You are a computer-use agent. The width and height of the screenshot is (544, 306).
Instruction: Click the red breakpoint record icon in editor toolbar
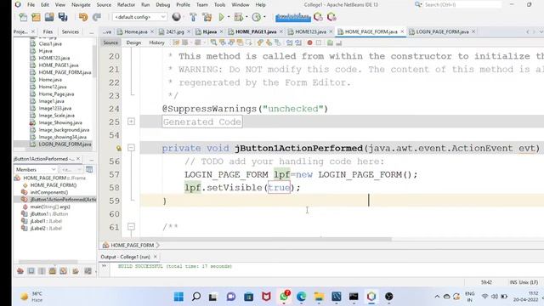[x=309, y=42]
